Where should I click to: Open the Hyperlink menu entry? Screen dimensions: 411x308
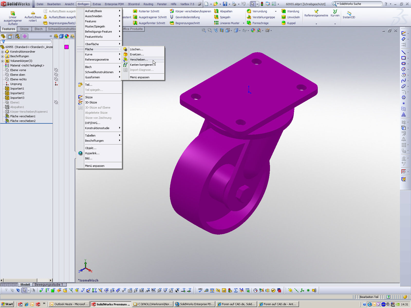click(x=99, y=153)
